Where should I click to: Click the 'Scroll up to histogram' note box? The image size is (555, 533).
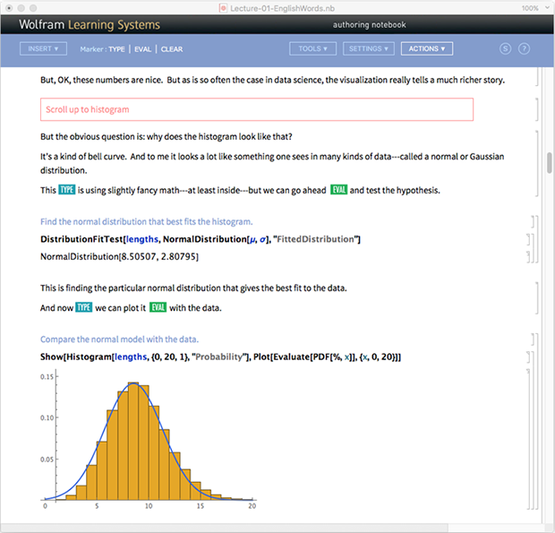tap(257, 109)
